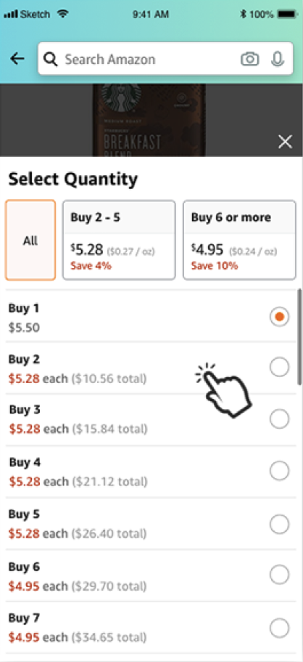Click the magnifying glass search icon
This screenshot has height=662, width=303.
pos(51,60)
